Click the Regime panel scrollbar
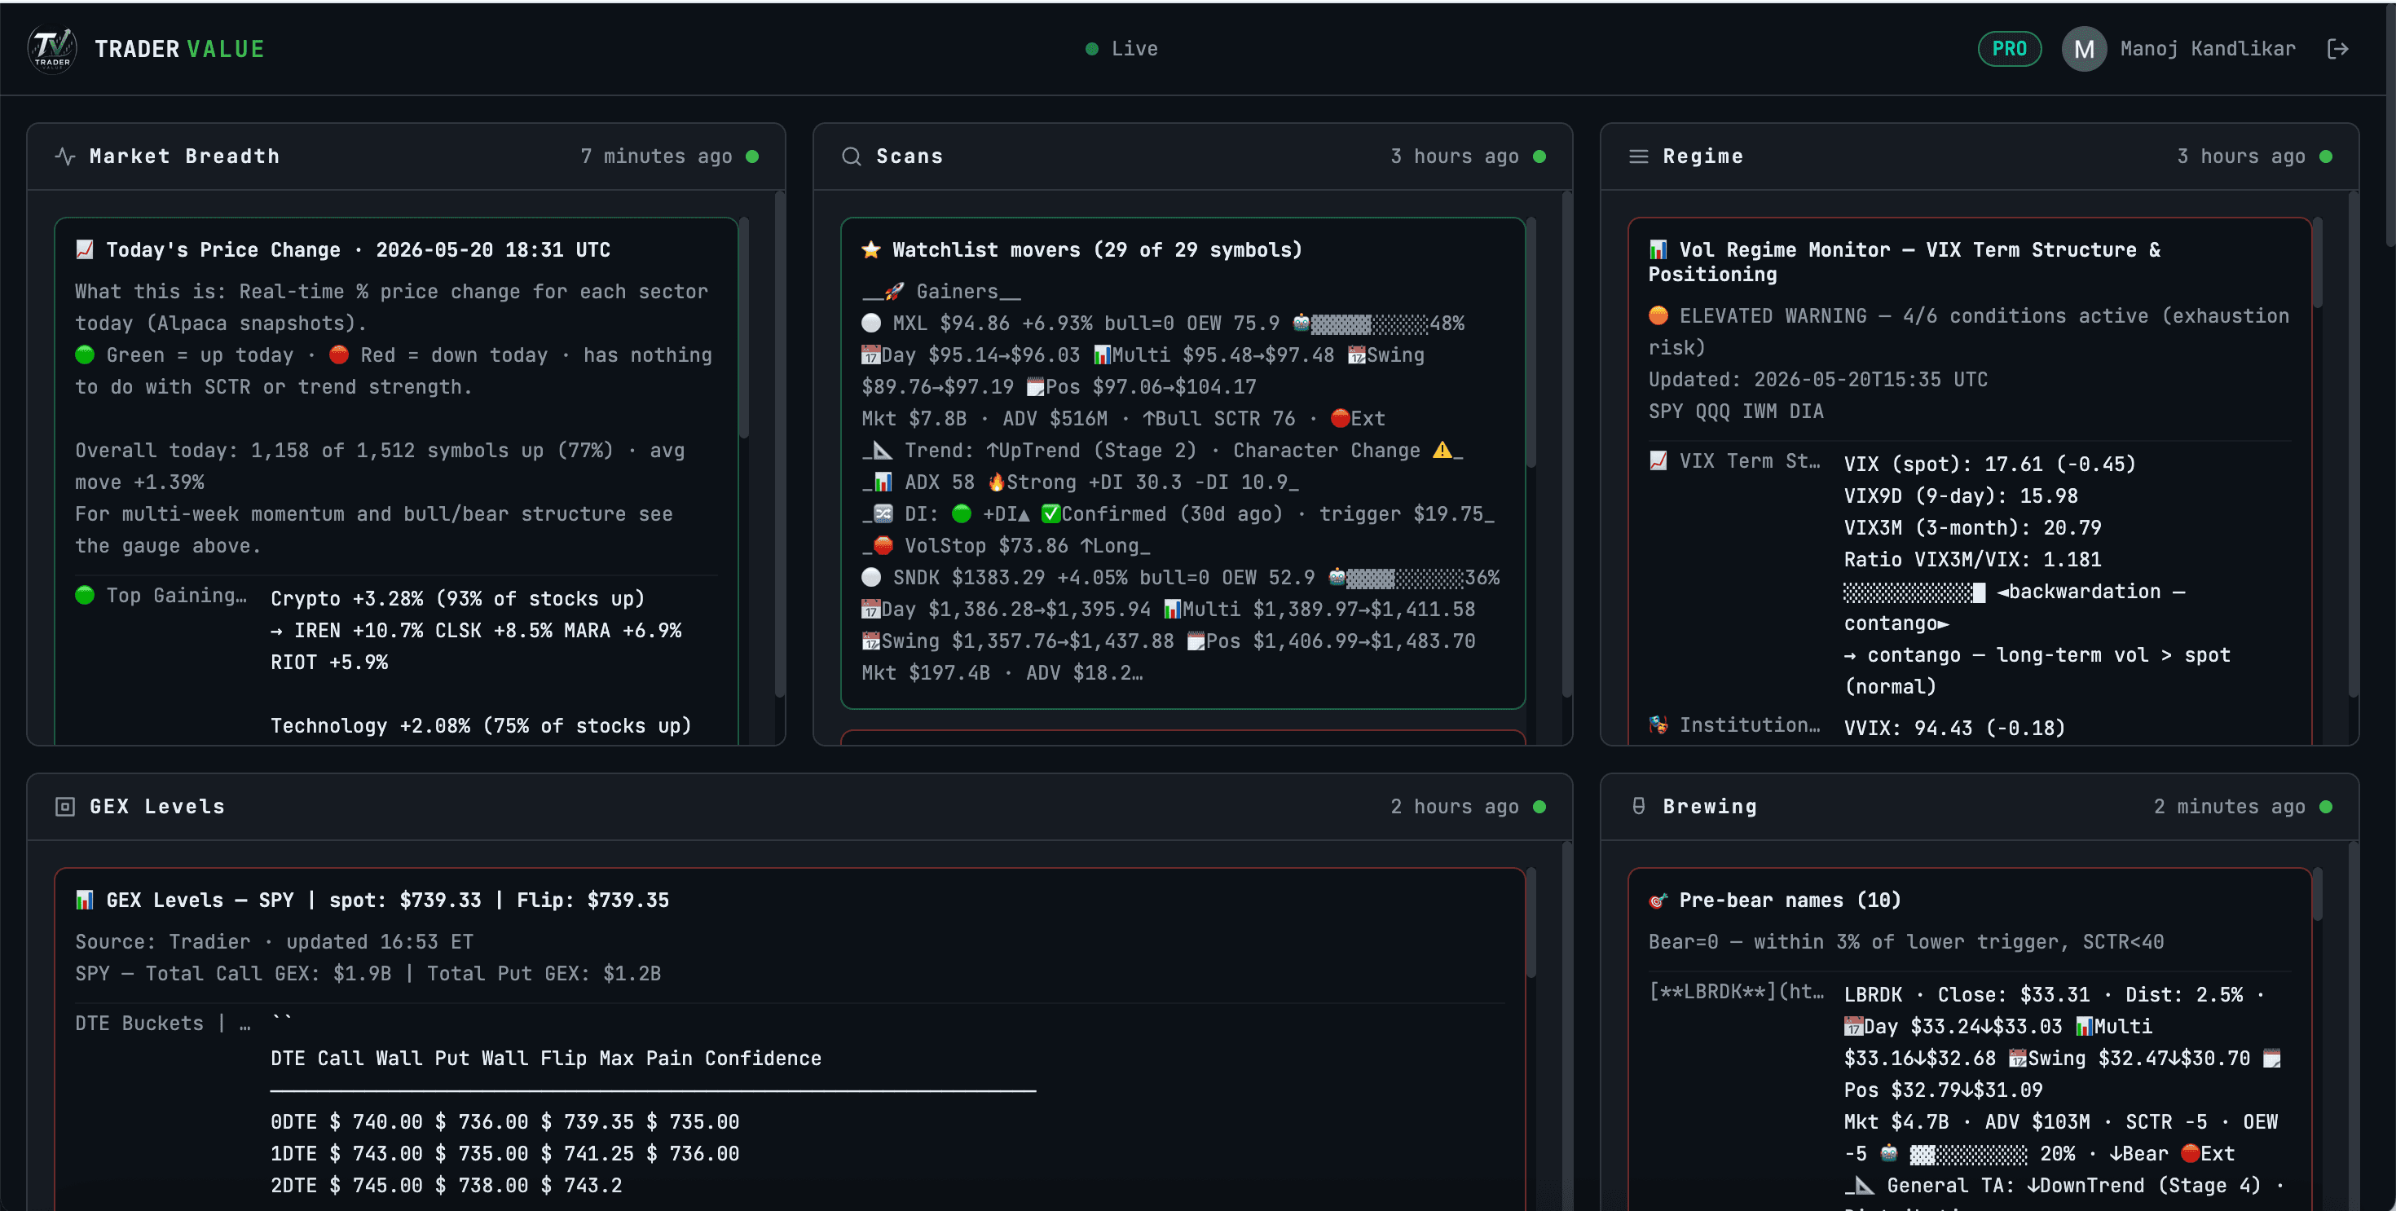 click(x=2354, y=445)
